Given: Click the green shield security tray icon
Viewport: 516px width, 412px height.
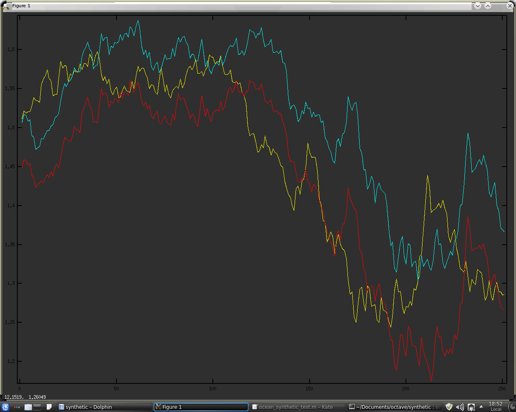Looking at the screenshot, I should [449, 407].
